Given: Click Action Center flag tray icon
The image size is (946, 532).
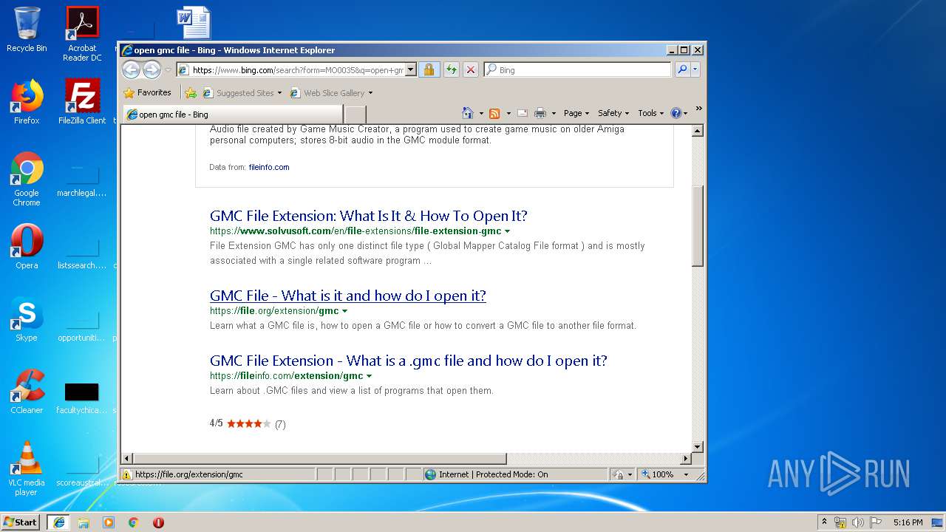Looking at the screenshot, I should 876,522.
